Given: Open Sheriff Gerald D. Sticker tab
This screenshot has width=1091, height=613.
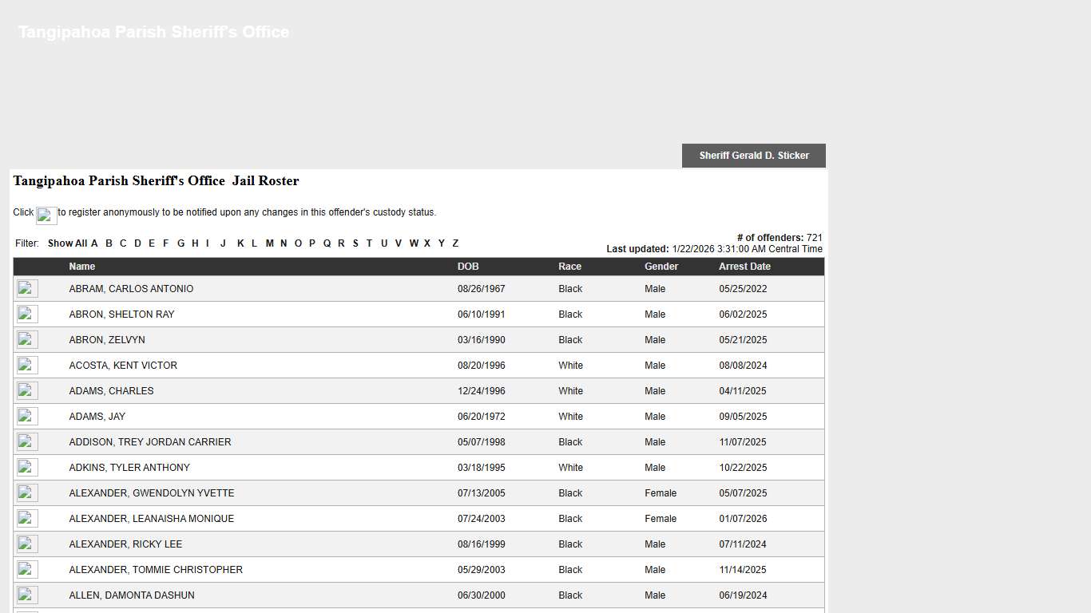Looking at the screenshot, I should click(754, 156).
